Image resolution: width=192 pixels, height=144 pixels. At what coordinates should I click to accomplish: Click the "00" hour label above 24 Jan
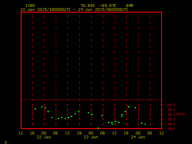click(x=138, y=133)
